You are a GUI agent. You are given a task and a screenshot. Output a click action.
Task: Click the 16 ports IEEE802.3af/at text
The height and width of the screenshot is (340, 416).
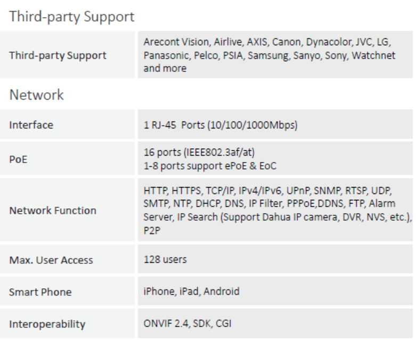pos(199,152)
